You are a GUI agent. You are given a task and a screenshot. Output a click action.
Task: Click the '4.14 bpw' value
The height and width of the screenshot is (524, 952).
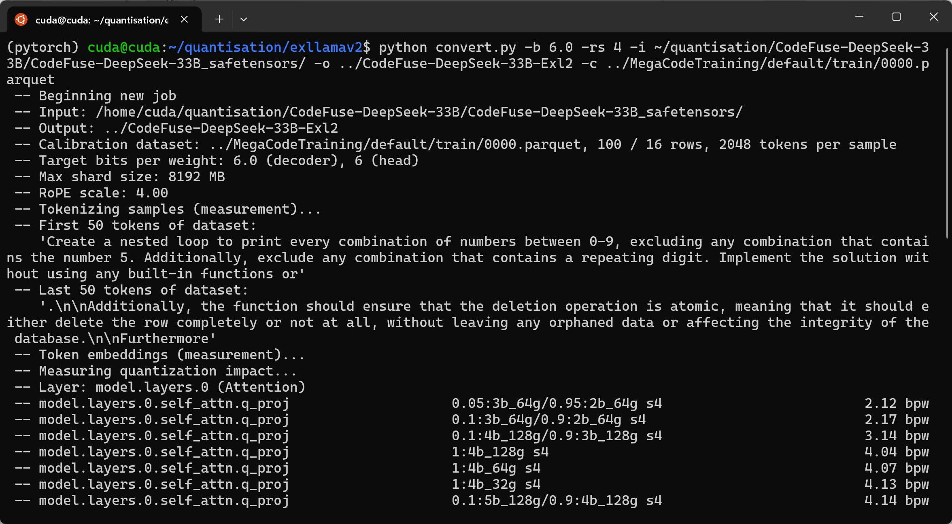click(x=897, y=501)
